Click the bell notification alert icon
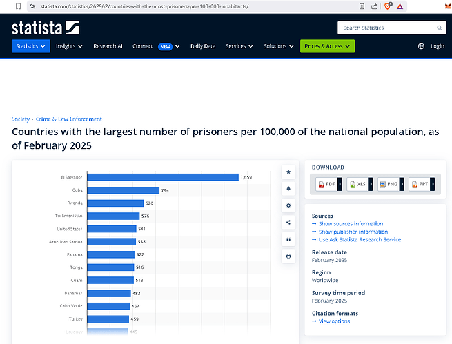This screenshot has width=452, height=344. coord(288,189)
